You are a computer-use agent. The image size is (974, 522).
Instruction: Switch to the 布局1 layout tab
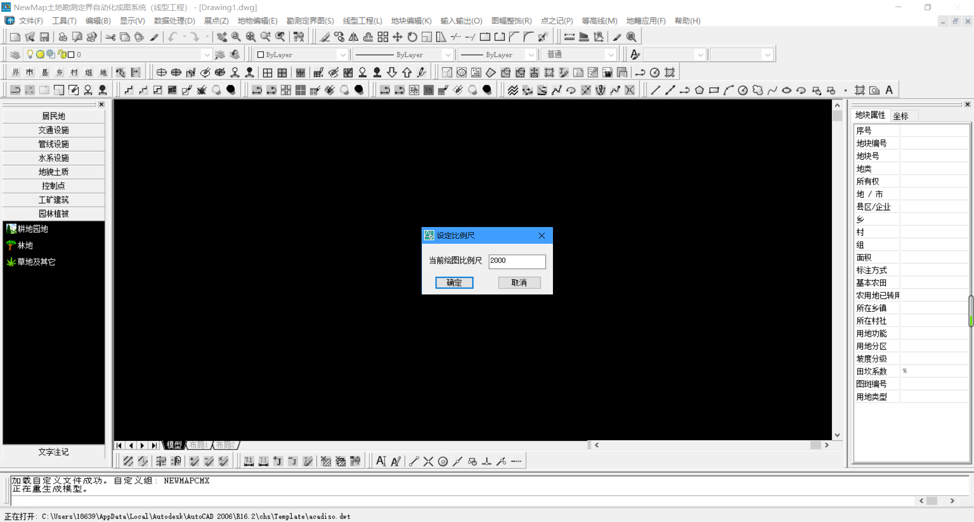point(198,445)
